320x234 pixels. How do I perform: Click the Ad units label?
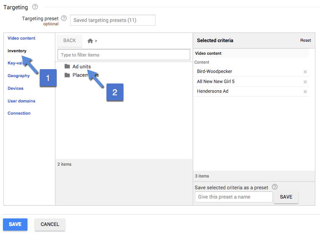pyautogui.click(x=82, y=67)
